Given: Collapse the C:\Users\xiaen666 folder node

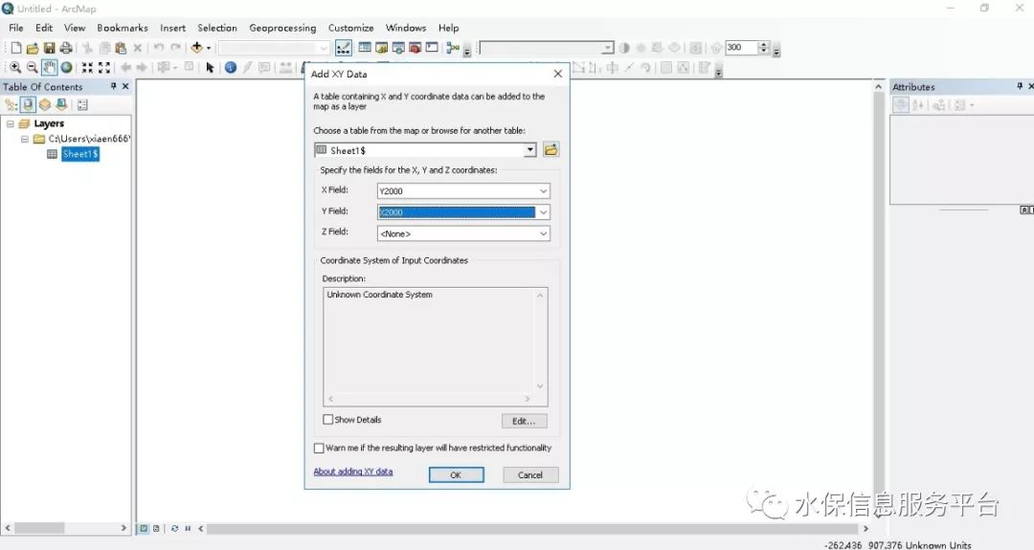Looking at the screenshot, I should (24, 139).
